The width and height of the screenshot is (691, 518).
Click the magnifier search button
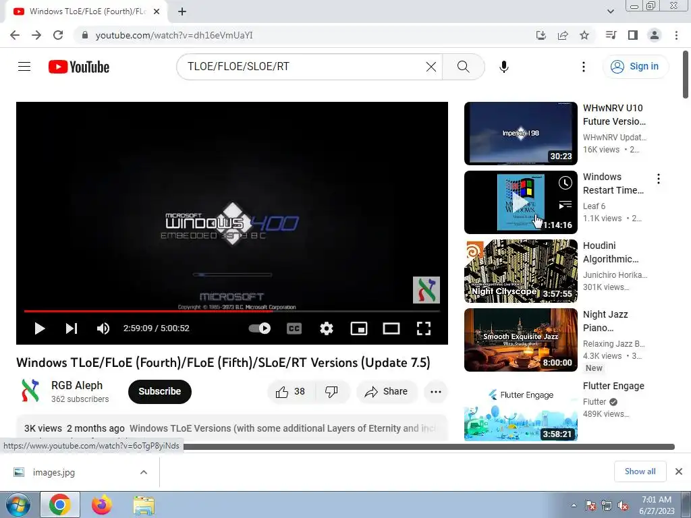tap(463, 67)
